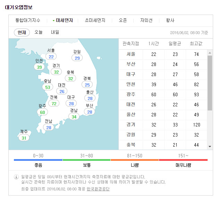218x198 pixels.
Task: Click the 충북 row name in table
Action: [x=131, y=145]
